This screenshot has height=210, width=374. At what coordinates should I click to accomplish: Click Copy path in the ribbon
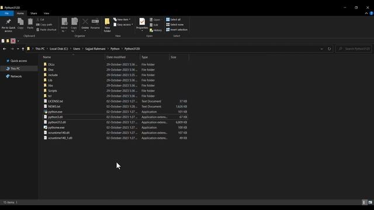(x=44, y=24)
